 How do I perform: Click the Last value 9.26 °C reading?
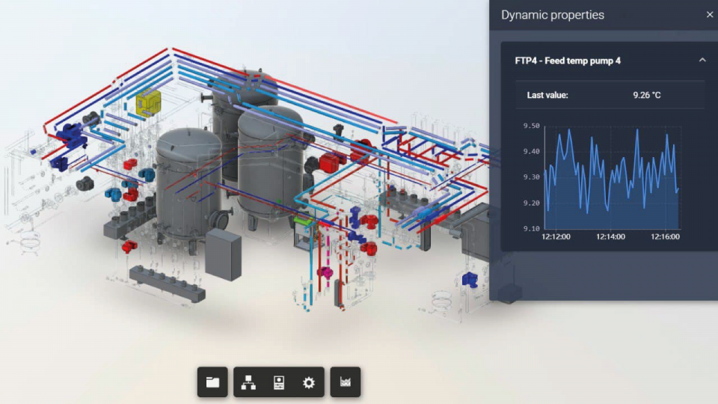[646, 95]
